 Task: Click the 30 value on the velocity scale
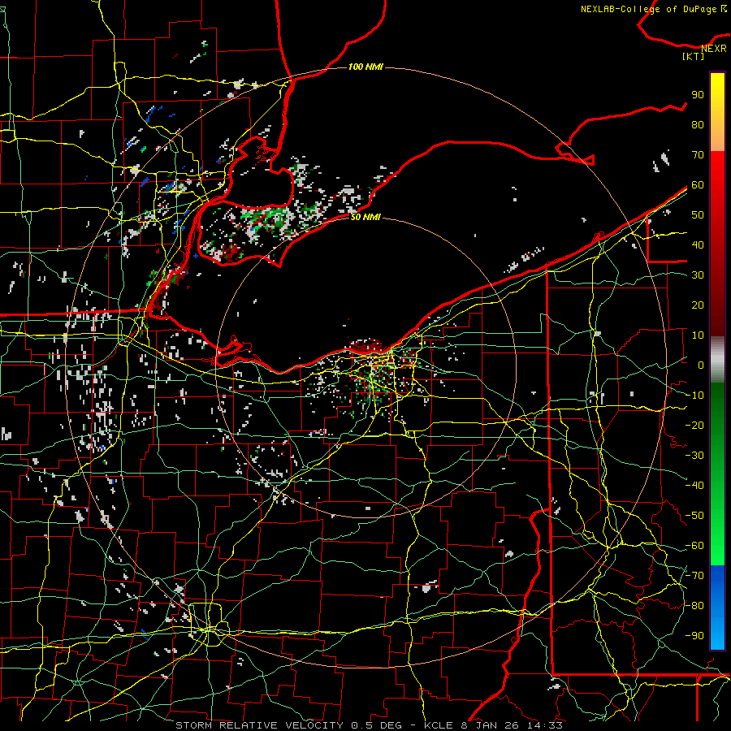(698, 275)
